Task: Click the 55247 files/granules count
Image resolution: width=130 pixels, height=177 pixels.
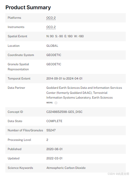Action: point(51,131)
